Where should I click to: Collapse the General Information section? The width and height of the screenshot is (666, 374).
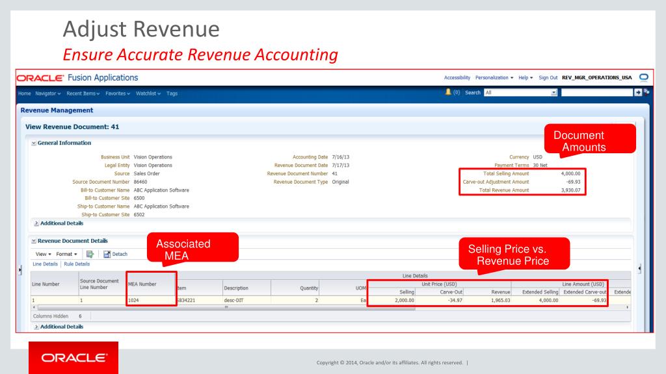(x=34, y=143)
